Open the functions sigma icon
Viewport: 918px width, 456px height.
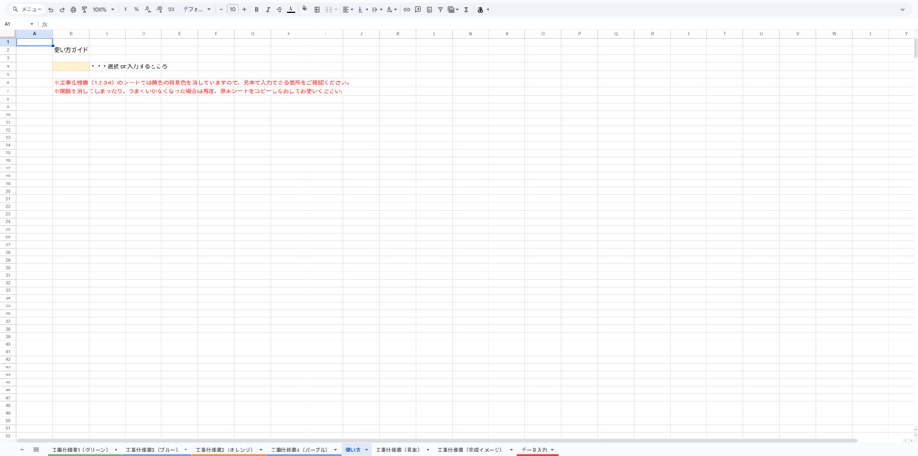click(x=466, y=10)
